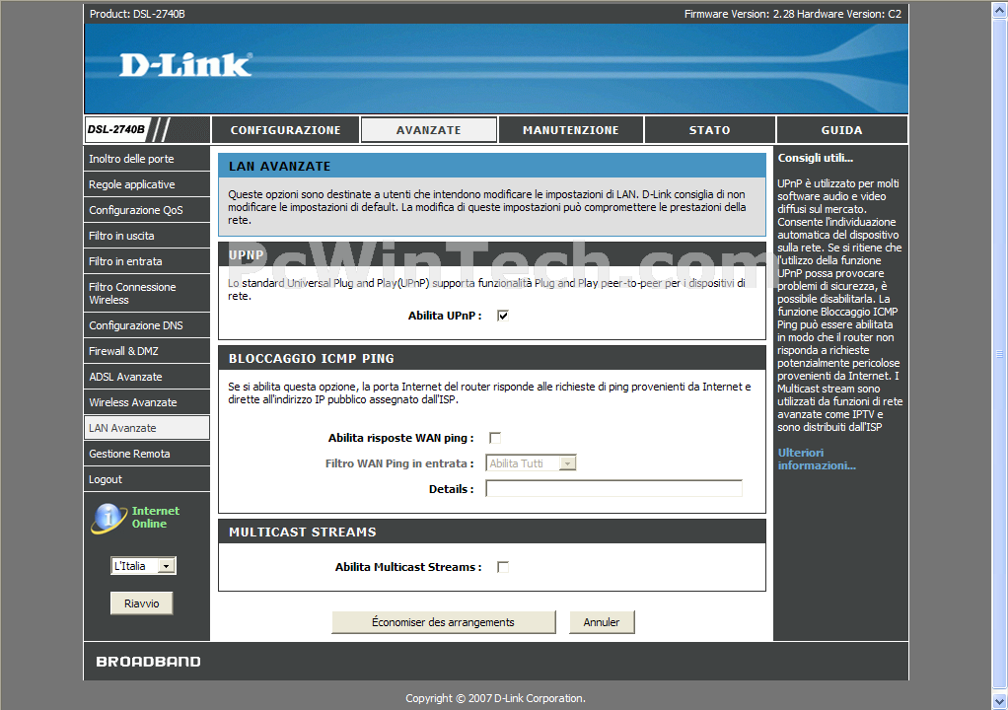The image size is (1008, 710).
Task: Click the 'Consigli utili...' heading
Action: pos(815,158)
